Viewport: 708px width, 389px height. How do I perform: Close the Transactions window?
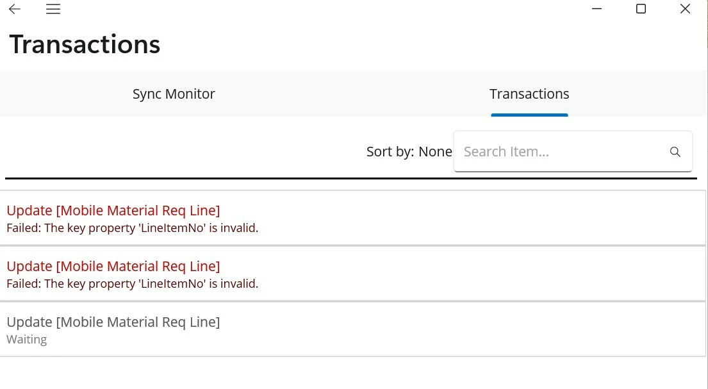[685, 9]
